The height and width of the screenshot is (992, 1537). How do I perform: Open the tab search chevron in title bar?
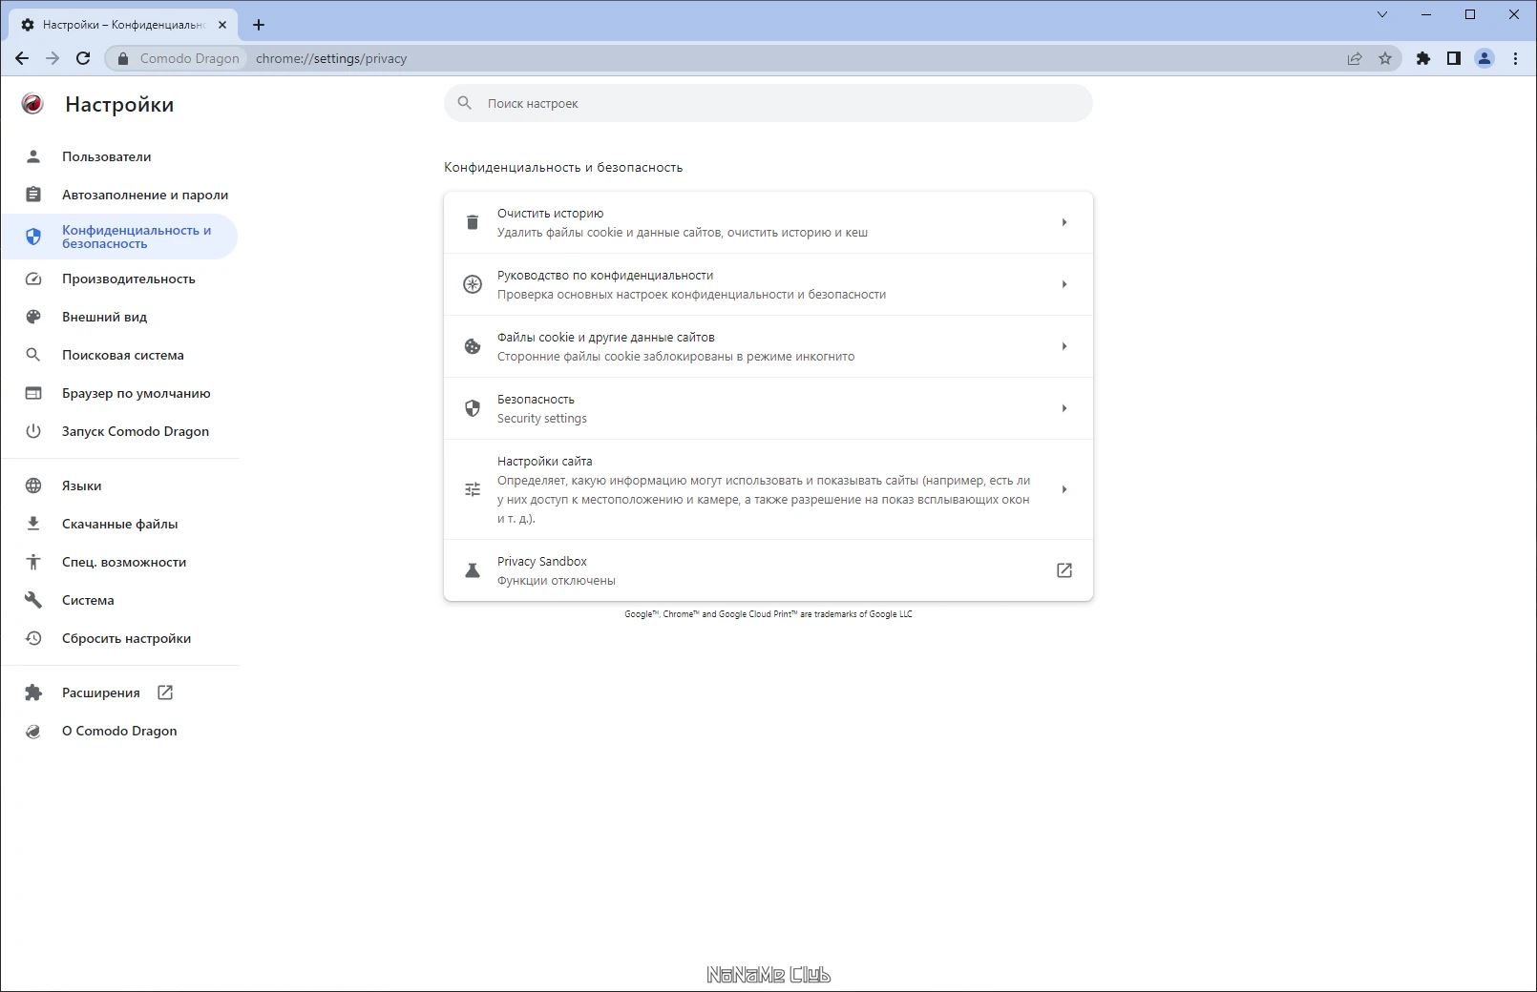(x=1382, y=14)
